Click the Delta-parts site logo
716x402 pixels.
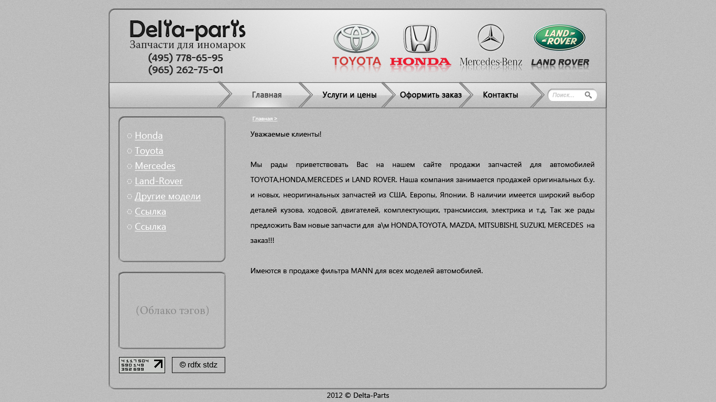tap(187, 30)
